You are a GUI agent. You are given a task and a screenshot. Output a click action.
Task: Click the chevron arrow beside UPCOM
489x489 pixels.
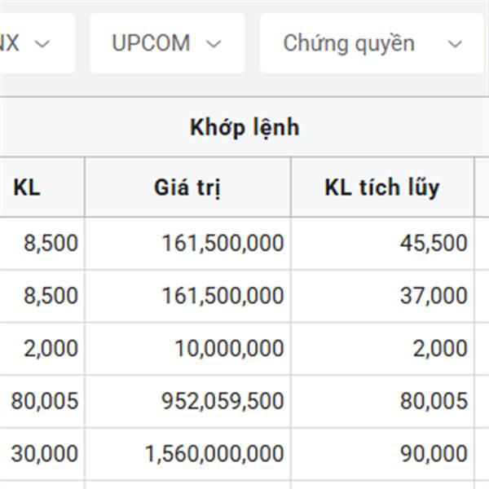click(x=214, y=44)
